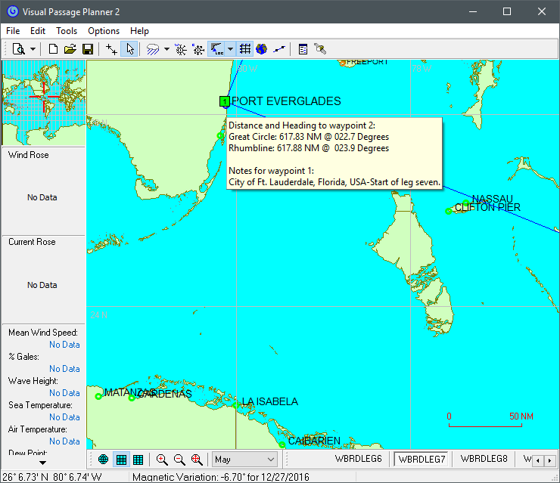The height and width of the screenshot is (483, 560).
Task: Toggle the arrow pointer selection tool
Action: (129, 49)
